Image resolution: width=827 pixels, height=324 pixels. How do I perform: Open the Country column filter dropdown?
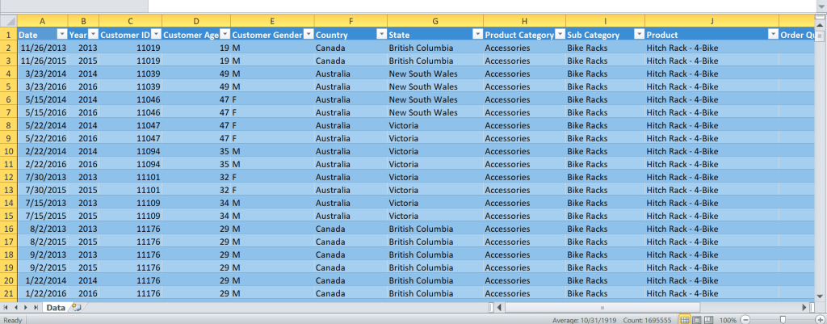click(x=380, y=35)
